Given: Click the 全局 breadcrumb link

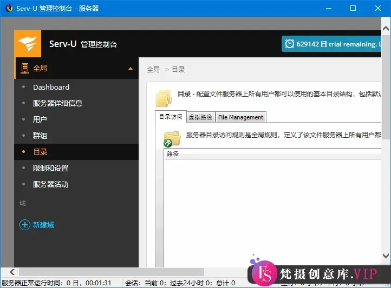Looking at the screenshot, I should click(x=153, y=69).
